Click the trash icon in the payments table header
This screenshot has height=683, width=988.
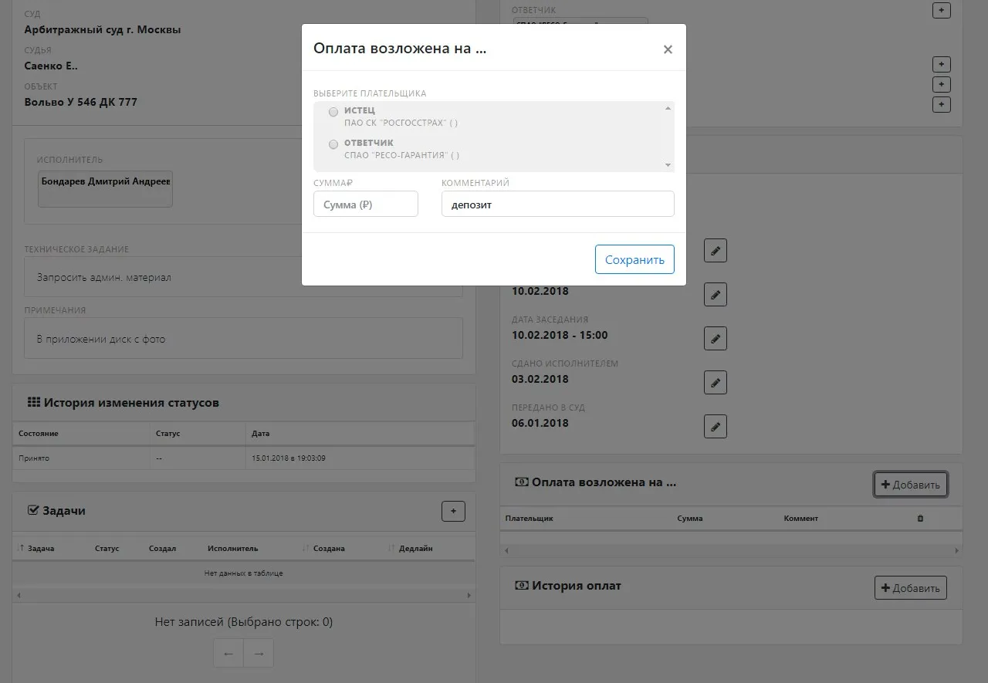pos(920,518)
